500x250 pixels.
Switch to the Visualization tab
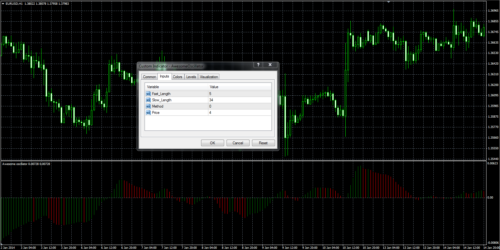[209, 77]
